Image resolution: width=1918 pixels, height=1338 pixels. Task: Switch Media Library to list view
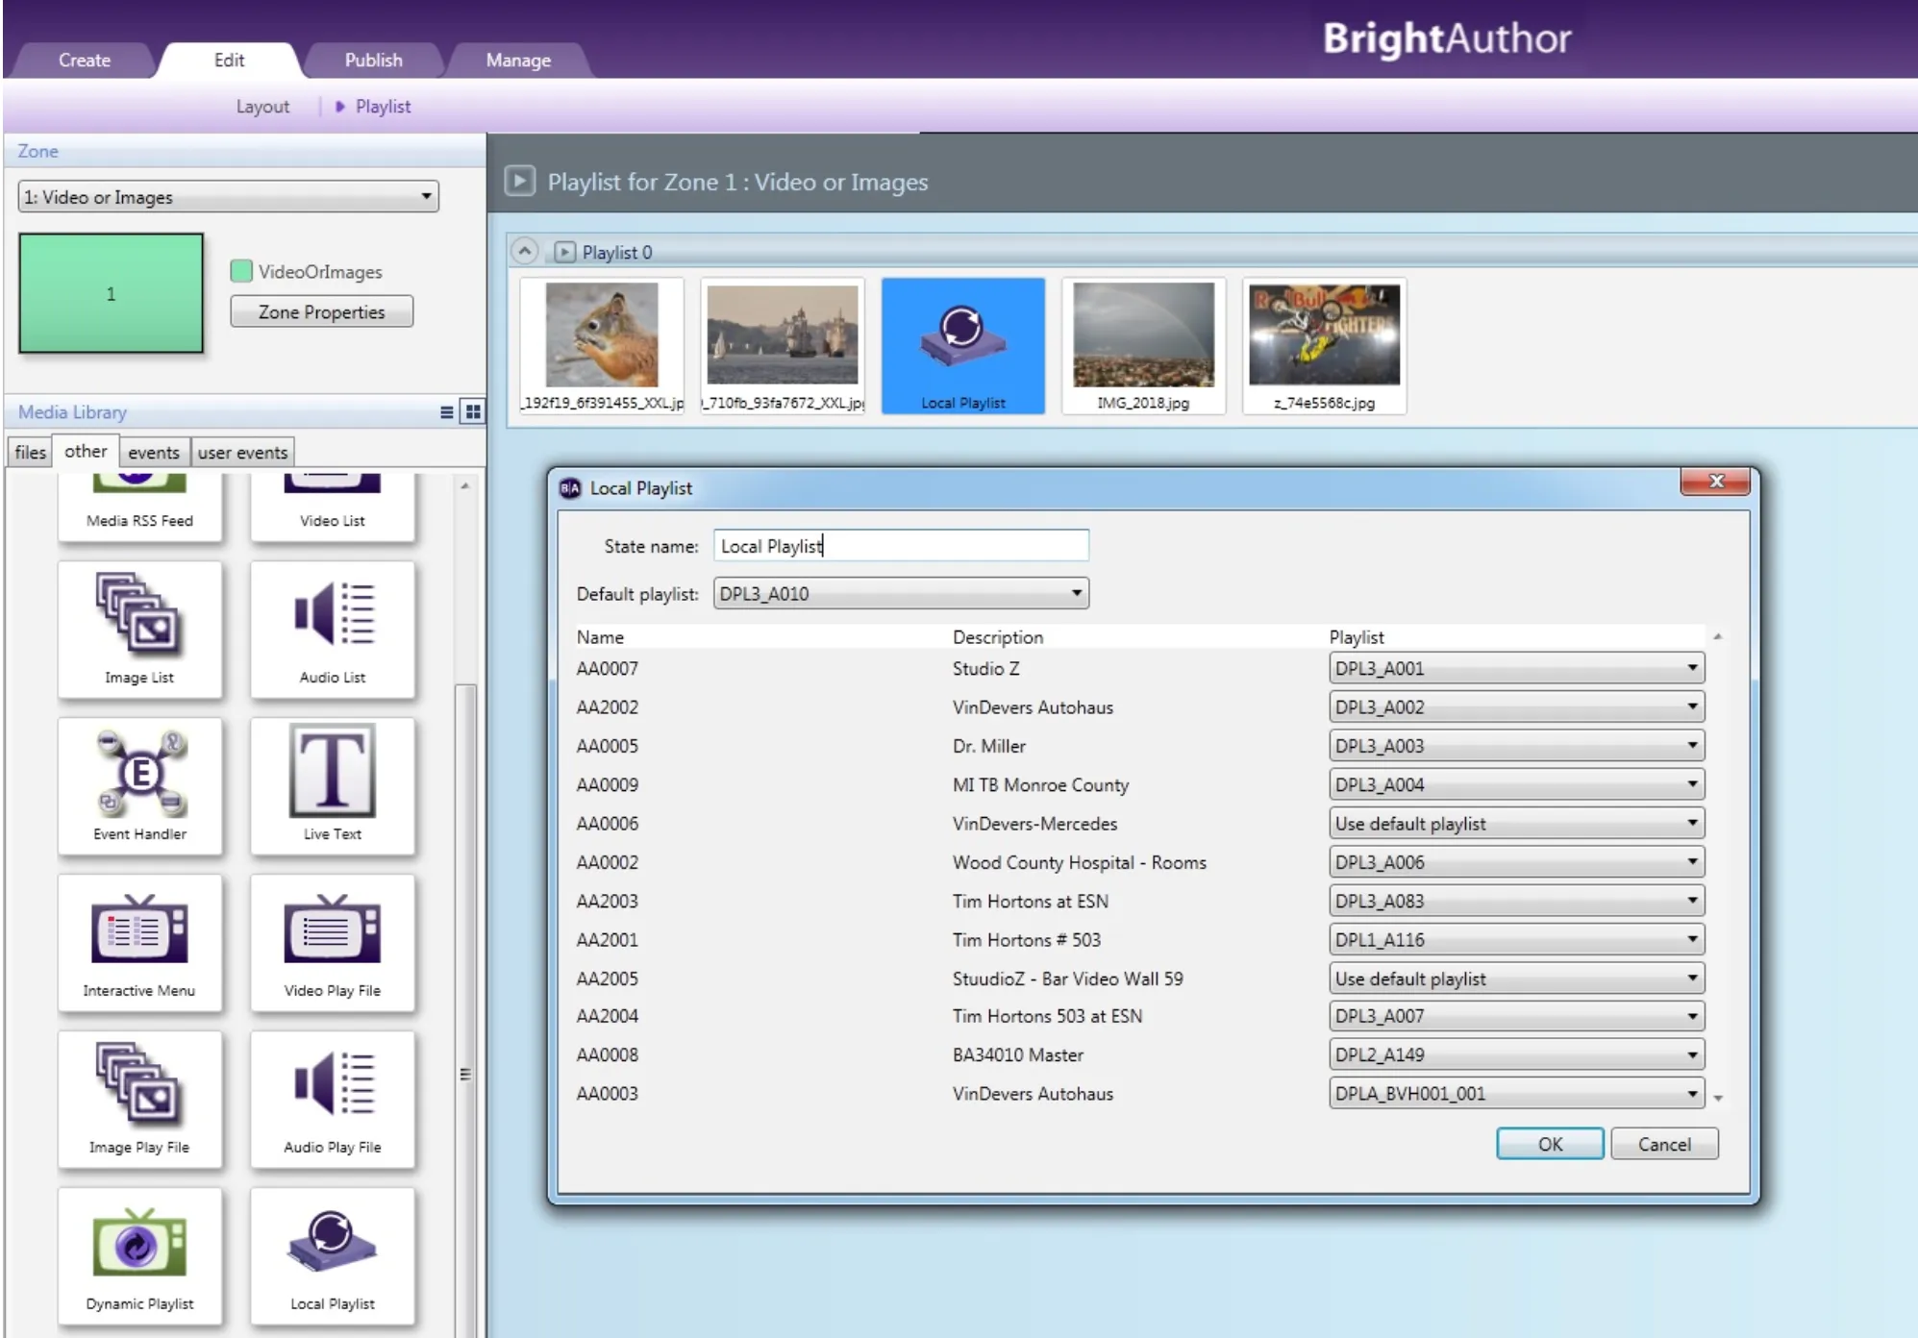(447, 412)
